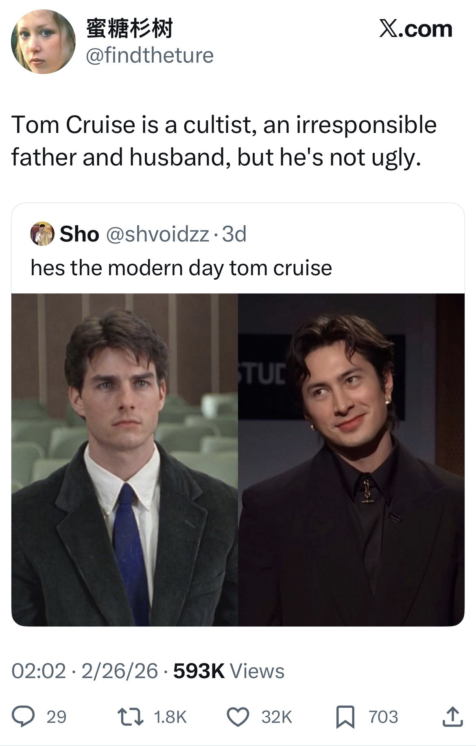Open the reply comment icon
Viewport: 476px width, 746px height.
pyautogui.click(x=23, y=717)
